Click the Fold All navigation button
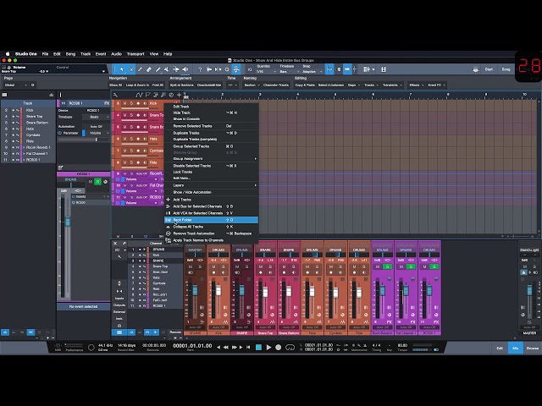 (158, 85)
